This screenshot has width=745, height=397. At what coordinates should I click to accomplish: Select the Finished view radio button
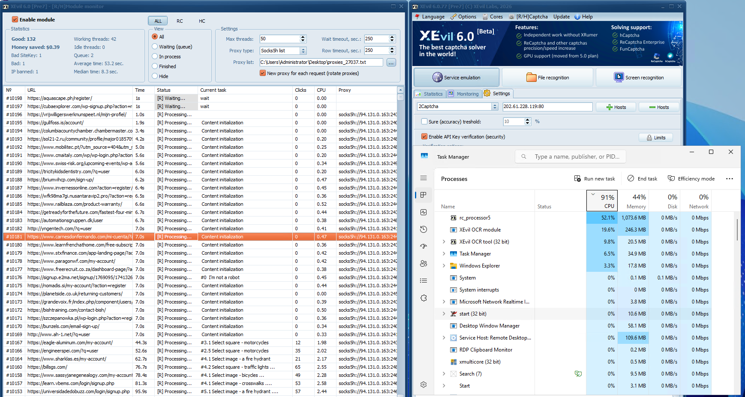pos(155,66)
